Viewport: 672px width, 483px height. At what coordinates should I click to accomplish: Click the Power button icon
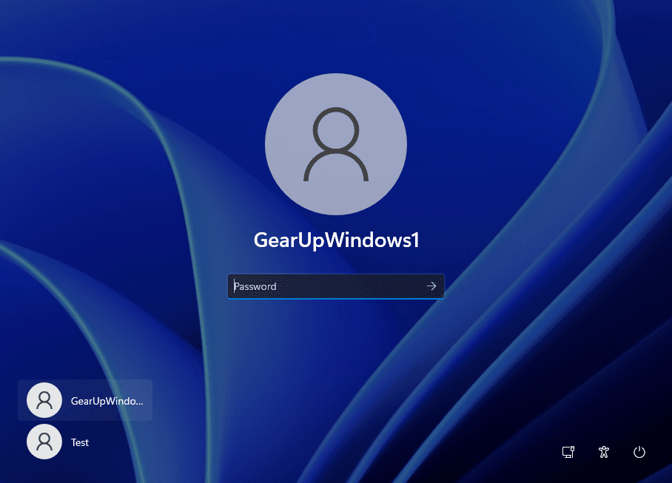click(639, 452)
